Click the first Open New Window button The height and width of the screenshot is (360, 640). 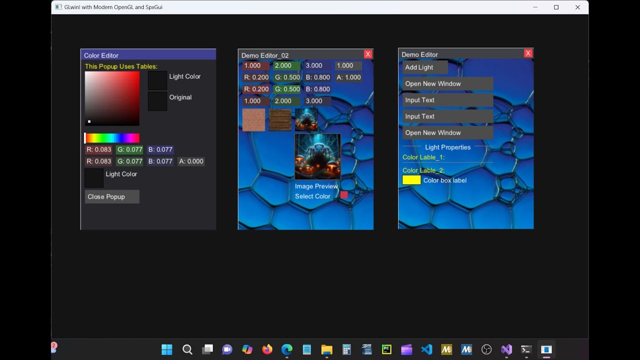click(448, 83)
